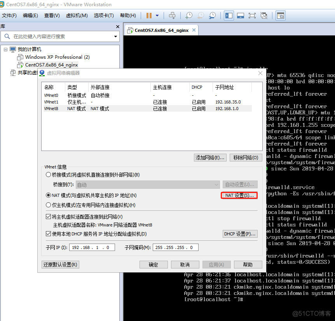Viewport: 335px width, 321px height.
Task: Click the library search input field
Action: (60, 37)
